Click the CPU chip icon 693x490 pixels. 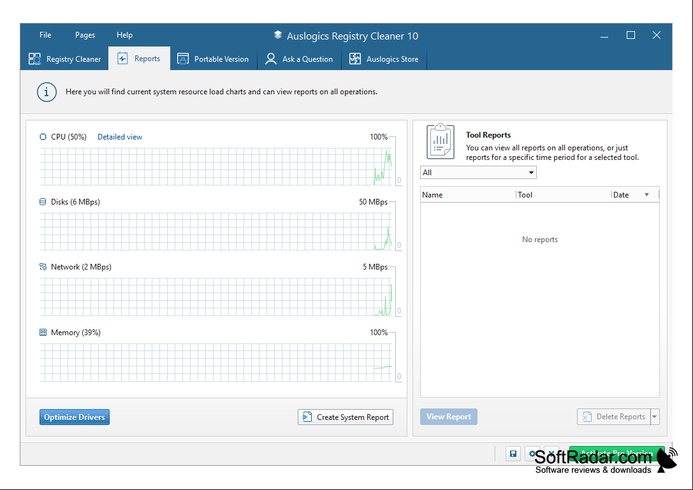click(43, 137)
